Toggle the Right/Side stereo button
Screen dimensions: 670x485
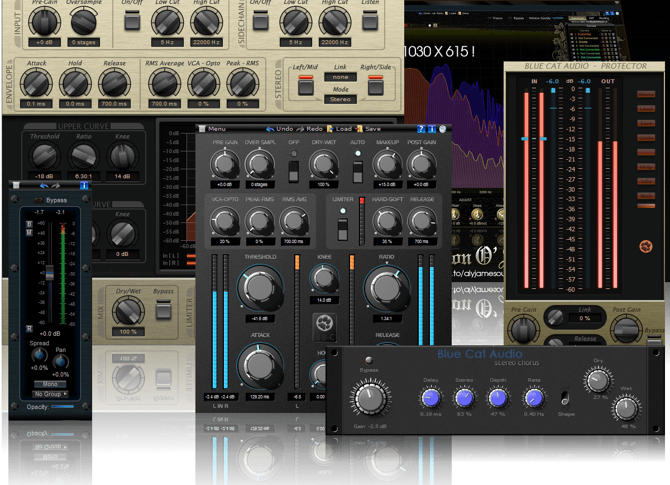[x=376, y=84]
